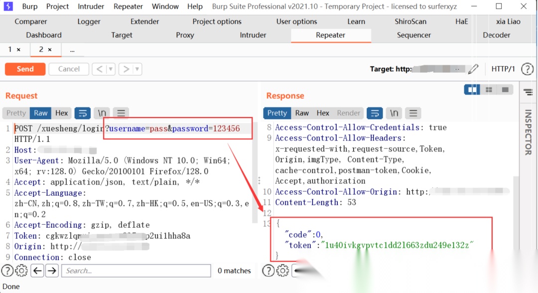Send the request

(25, 69)
